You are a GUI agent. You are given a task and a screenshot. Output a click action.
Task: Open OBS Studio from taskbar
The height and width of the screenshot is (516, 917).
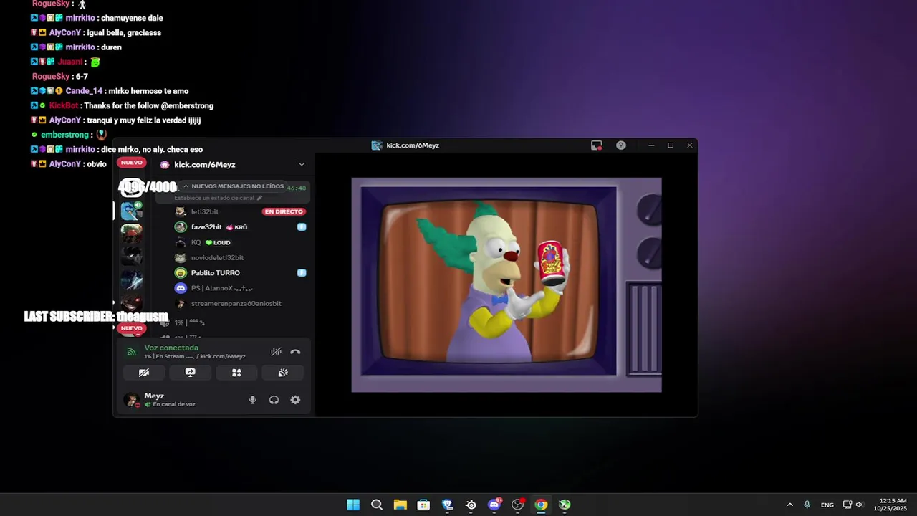517,505
